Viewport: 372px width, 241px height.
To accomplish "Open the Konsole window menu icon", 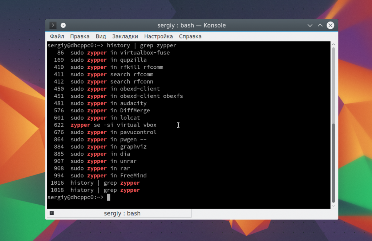I will pyautogui.click(x=53, y=25).
